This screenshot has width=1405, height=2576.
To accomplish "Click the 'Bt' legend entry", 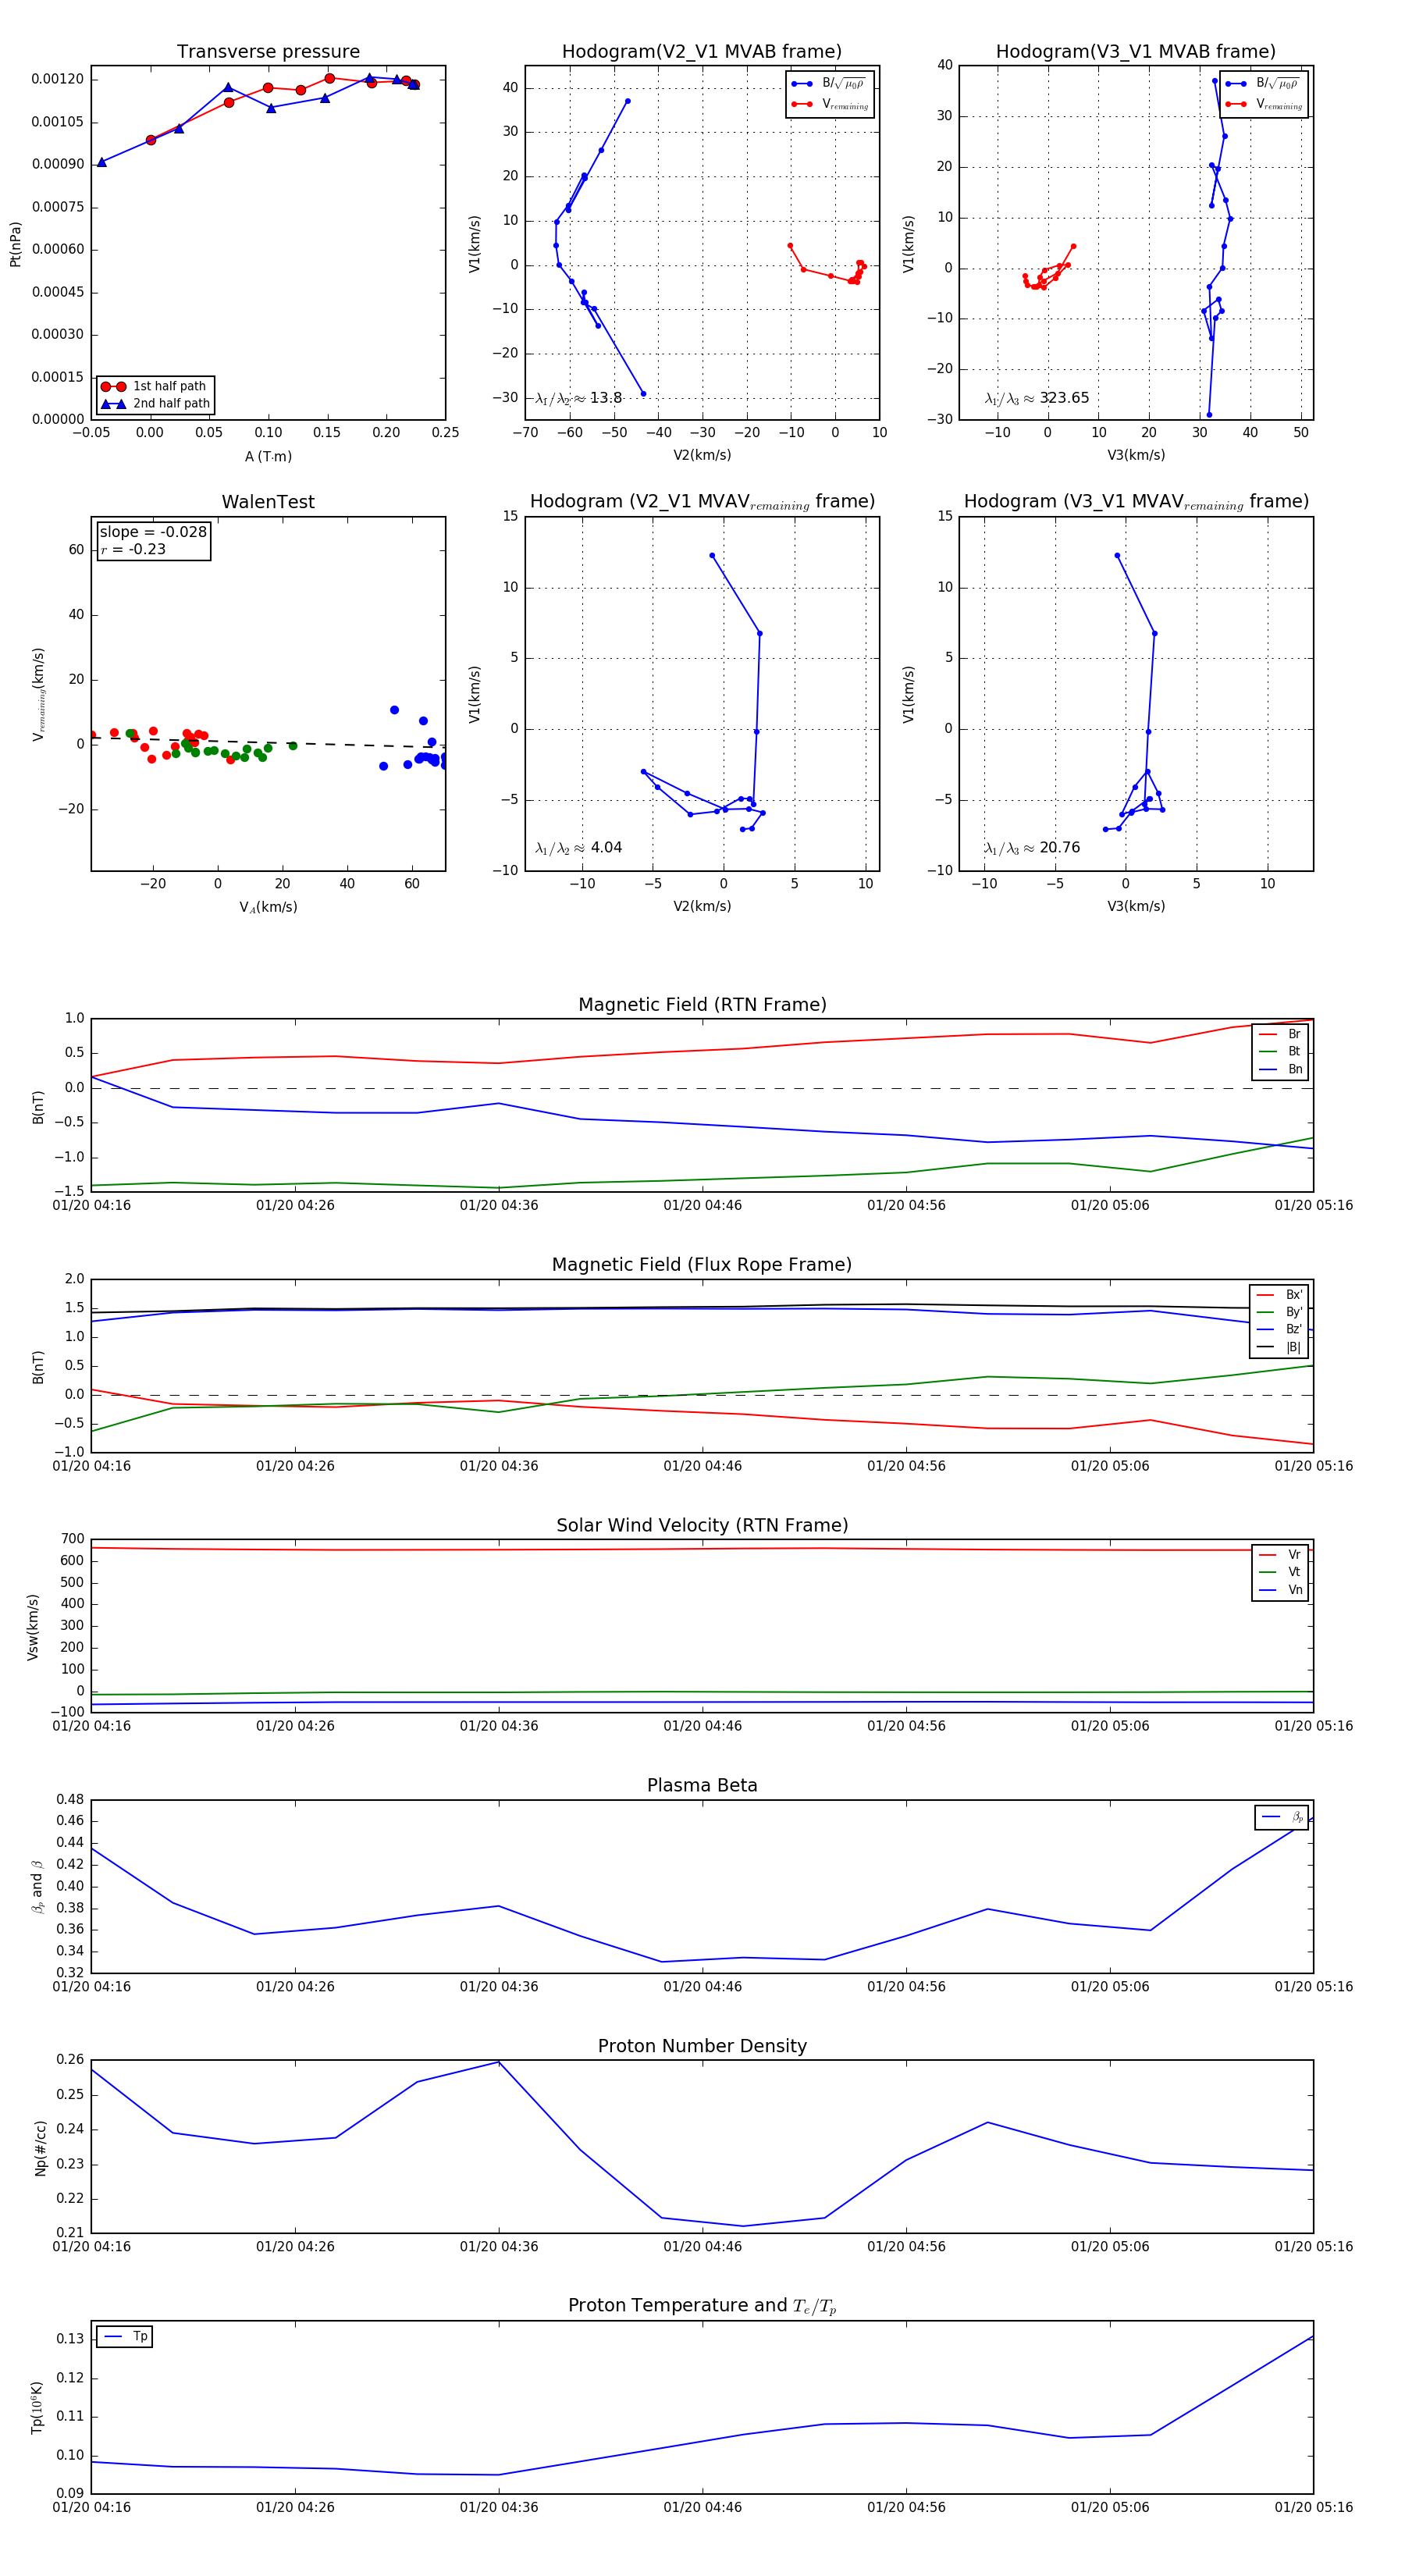I will (1281, 1051).
